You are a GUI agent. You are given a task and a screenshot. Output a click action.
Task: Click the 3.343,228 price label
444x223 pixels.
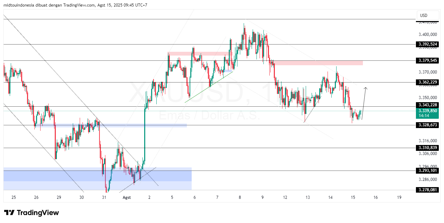[x=427, y=105]
